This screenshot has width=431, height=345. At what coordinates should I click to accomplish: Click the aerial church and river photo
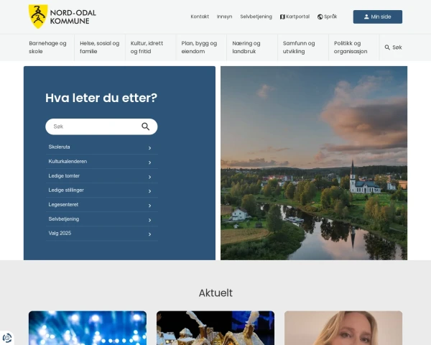(x=314, y=163)
